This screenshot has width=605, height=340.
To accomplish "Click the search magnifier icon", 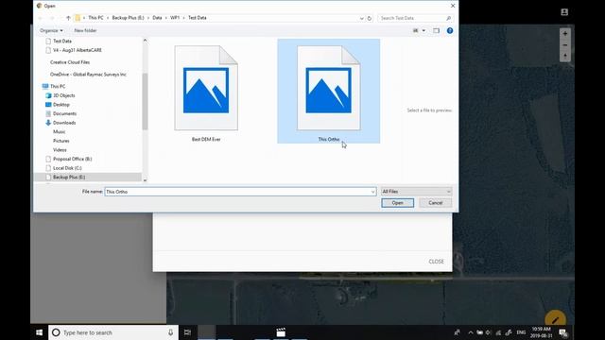I will tap(448, 18).
